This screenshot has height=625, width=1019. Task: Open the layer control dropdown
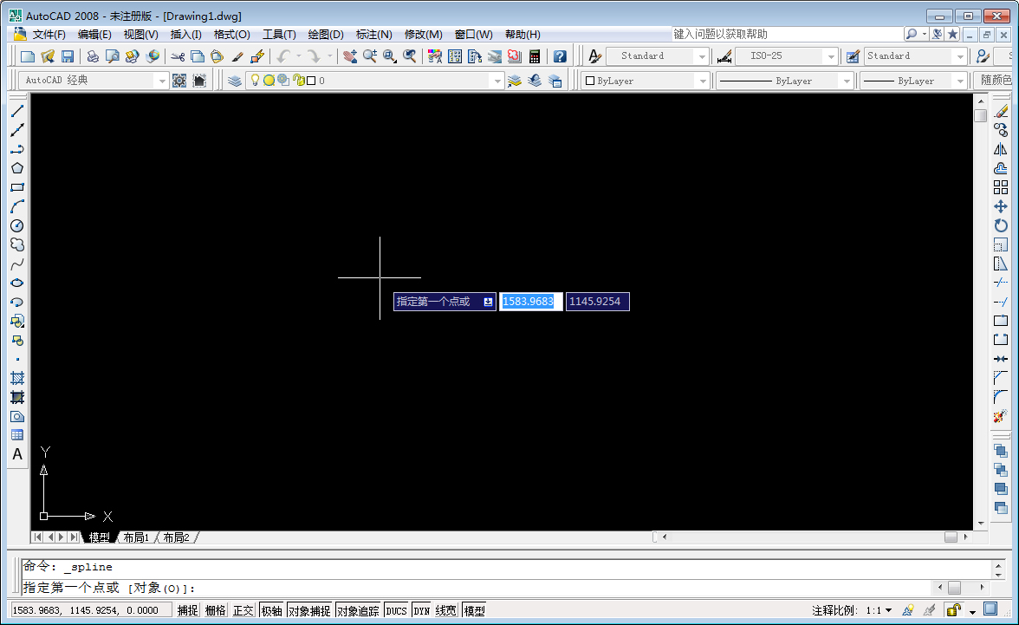[x=498, y=80]
